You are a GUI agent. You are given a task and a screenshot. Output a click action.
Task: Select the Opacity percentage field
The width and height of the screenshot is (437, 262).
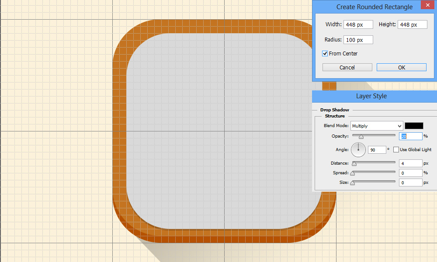pyautogui.click(x=410, y=136)
